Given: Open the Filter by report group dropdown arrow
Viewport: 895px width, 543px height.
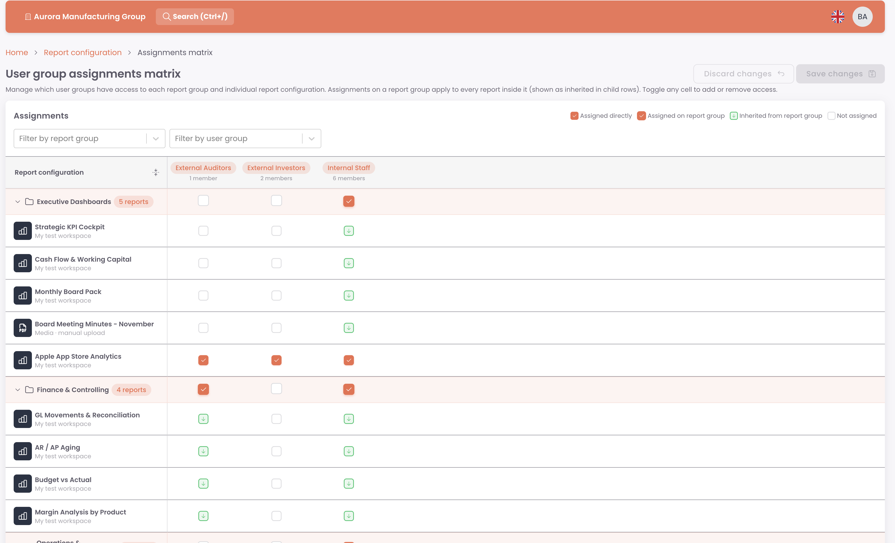Looking at the screenshot, I should pos(156,139).
